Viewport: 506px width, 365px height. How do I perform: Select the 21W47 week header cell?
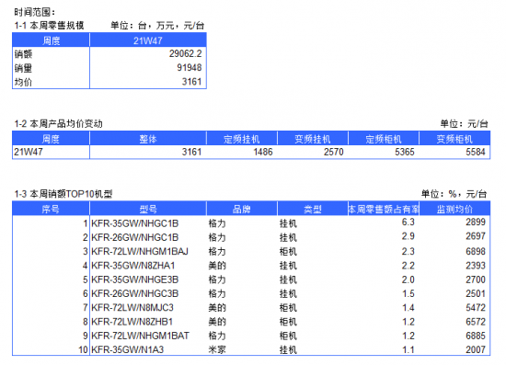point(148,40)
